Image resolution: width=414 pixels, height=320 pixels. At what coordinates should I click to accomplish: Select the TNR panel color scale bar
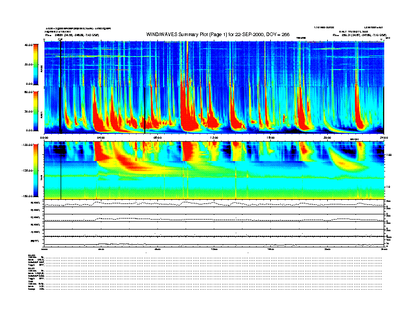click(36, 170)
